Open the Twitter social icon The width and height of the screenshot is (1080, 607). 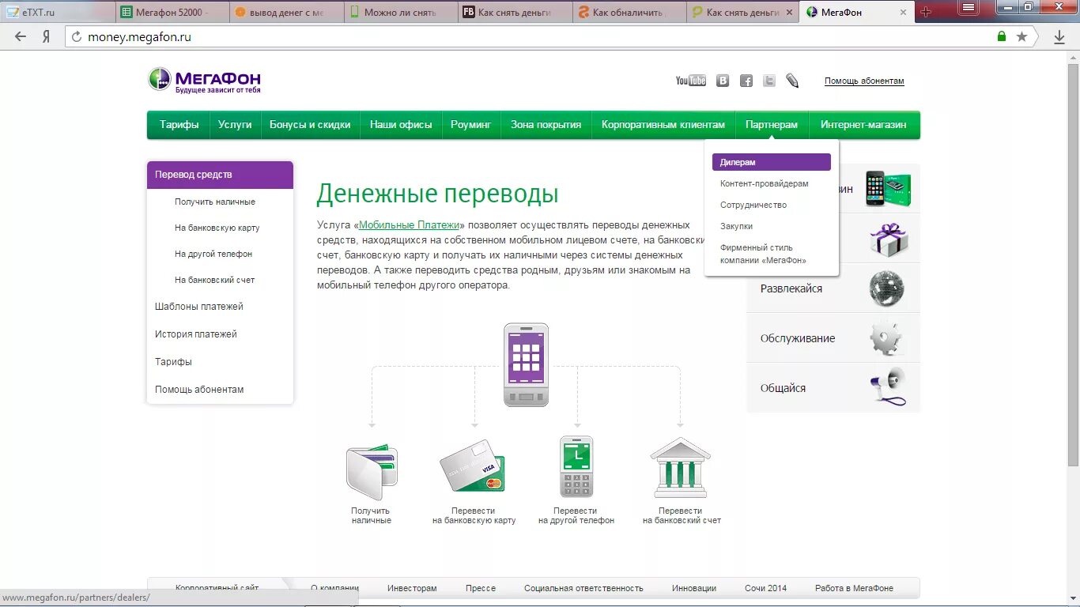coord(769,81)
